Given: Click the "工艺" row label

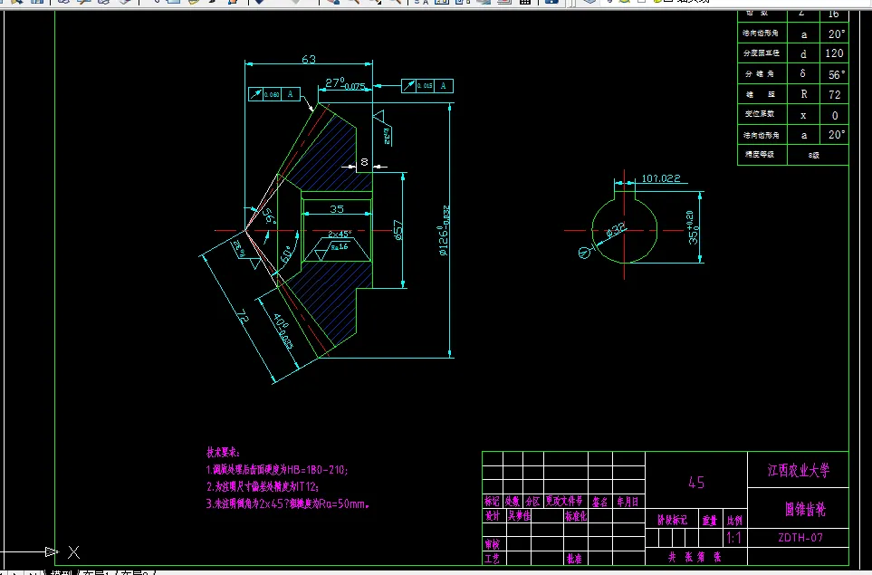Looking at the screenshot, I should pos(493,559).
